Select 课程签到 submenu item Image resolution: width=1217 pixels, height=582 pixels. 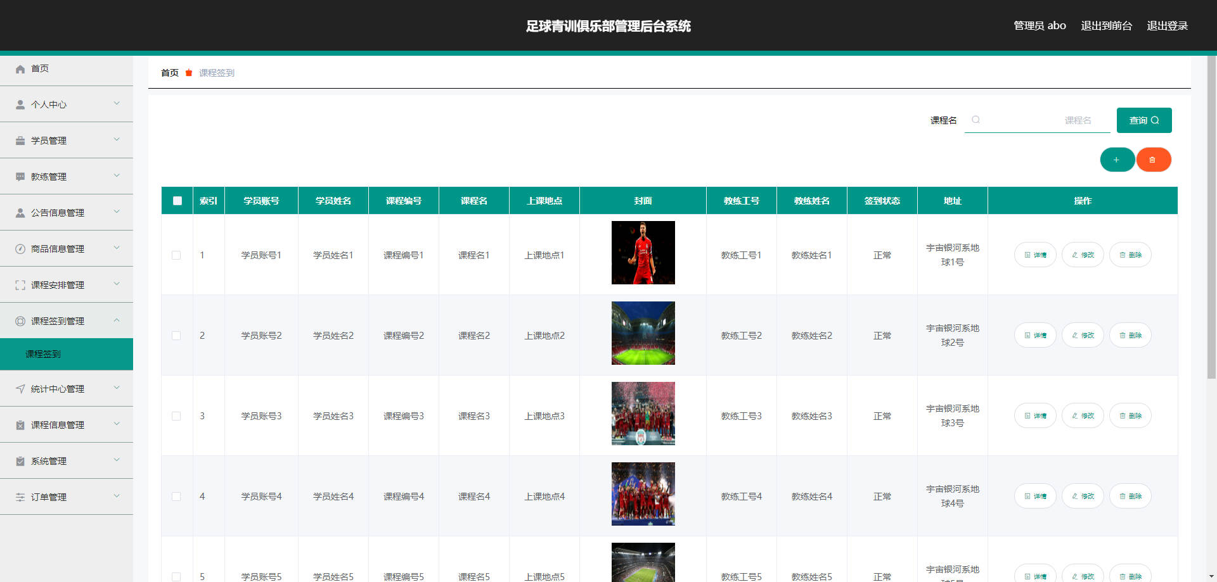pos(67,354)
